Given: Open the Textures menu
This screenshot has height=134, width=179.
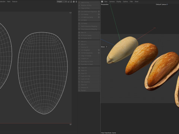Looking at the screenshot, I should (x=15, y=1).
